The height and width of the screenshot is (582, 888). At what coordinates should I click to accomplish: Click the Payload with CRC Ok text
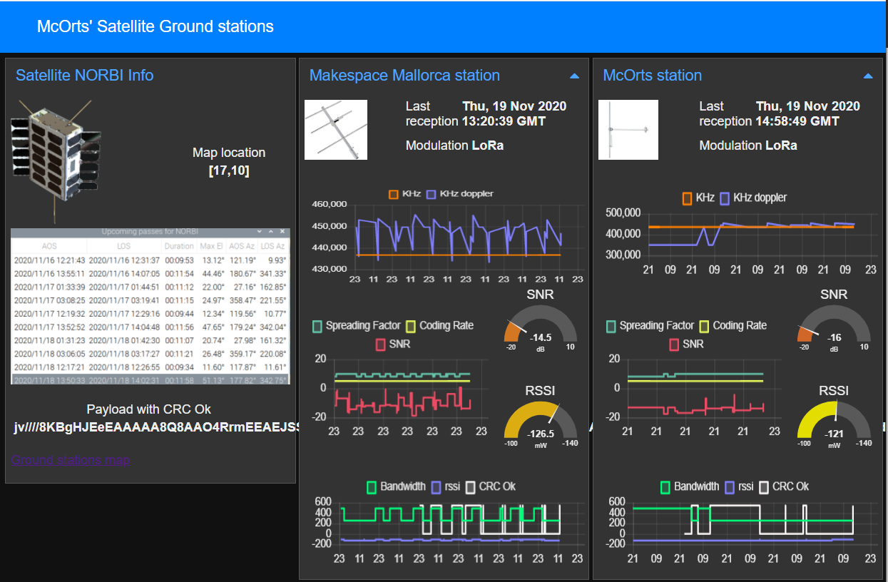tap(147, 409)
